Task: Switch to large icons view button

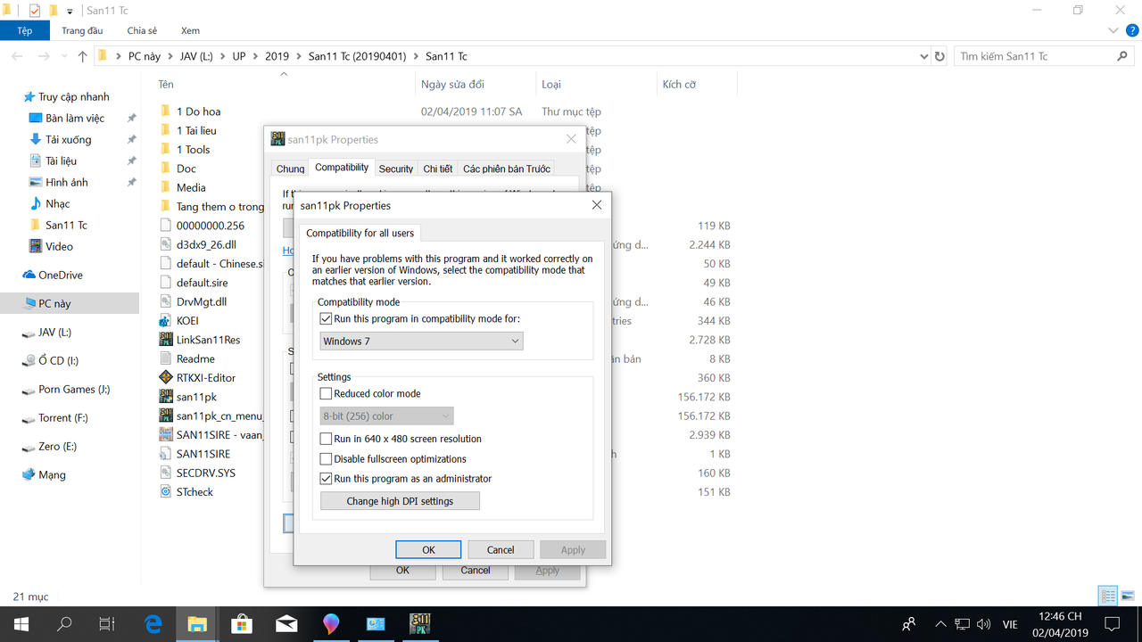Action: click(1127, 596)
